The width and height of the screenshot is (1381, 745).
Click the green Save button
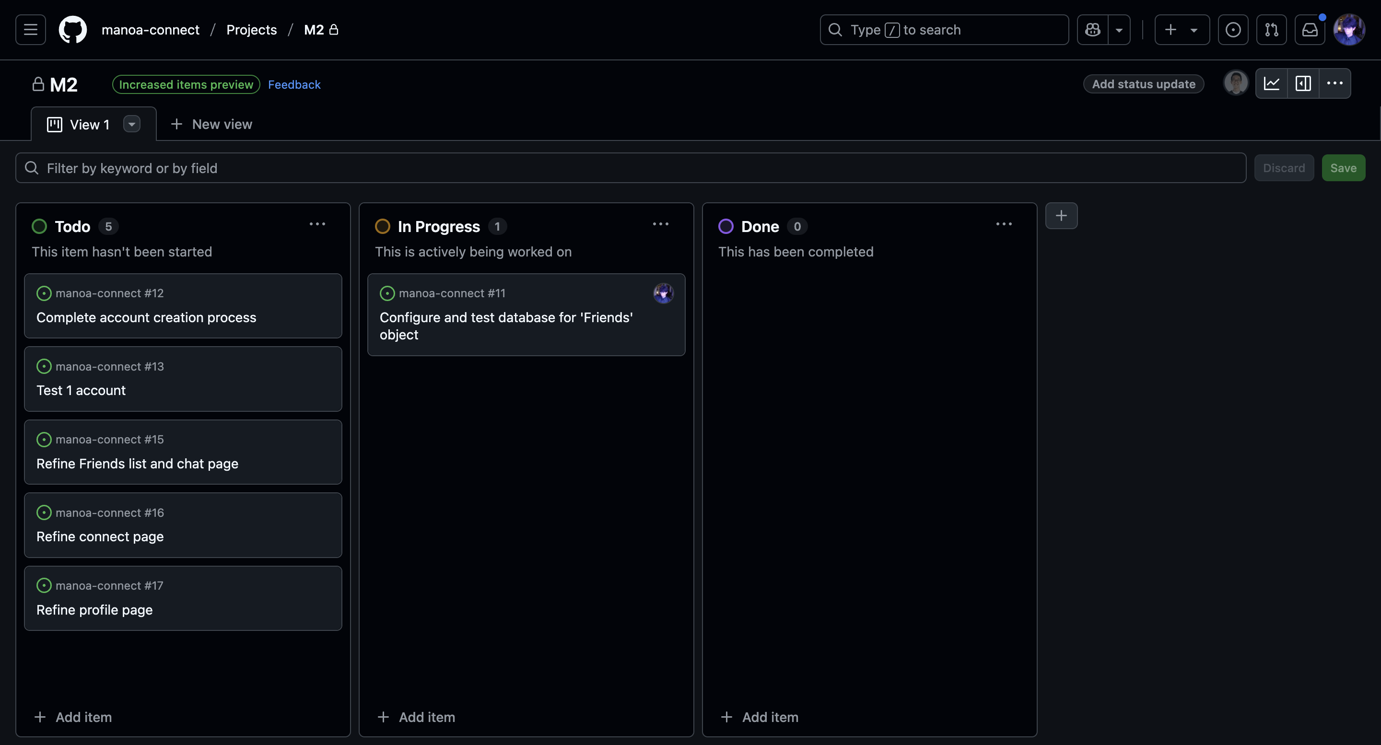coord(1343,168)
